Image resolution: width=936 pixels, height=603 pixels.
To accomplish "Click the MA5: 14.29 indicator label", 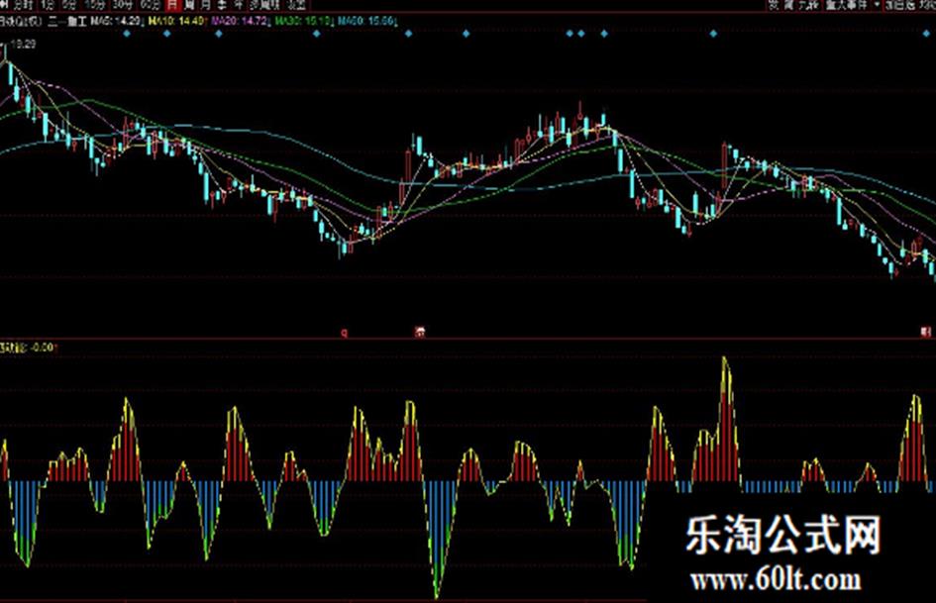I will (x=117, y=21).
